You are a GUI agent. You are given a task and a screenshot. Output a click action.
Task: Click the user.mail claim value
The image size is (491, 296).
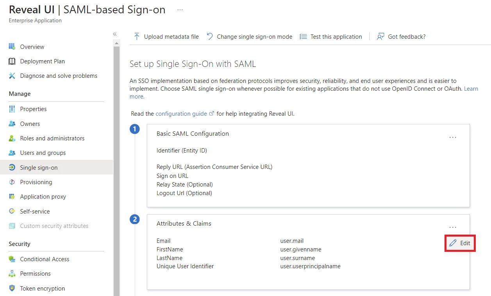coord(292,241)
